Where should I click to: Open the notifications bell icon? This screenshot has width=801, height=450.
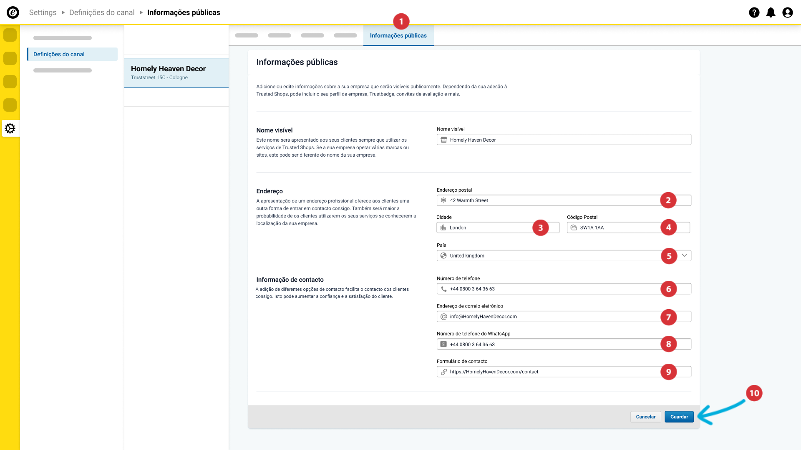point(771,12)
